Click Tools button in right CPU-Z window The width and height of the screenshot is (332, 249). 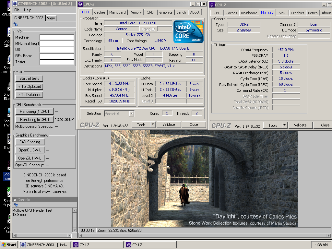[273, 125]
